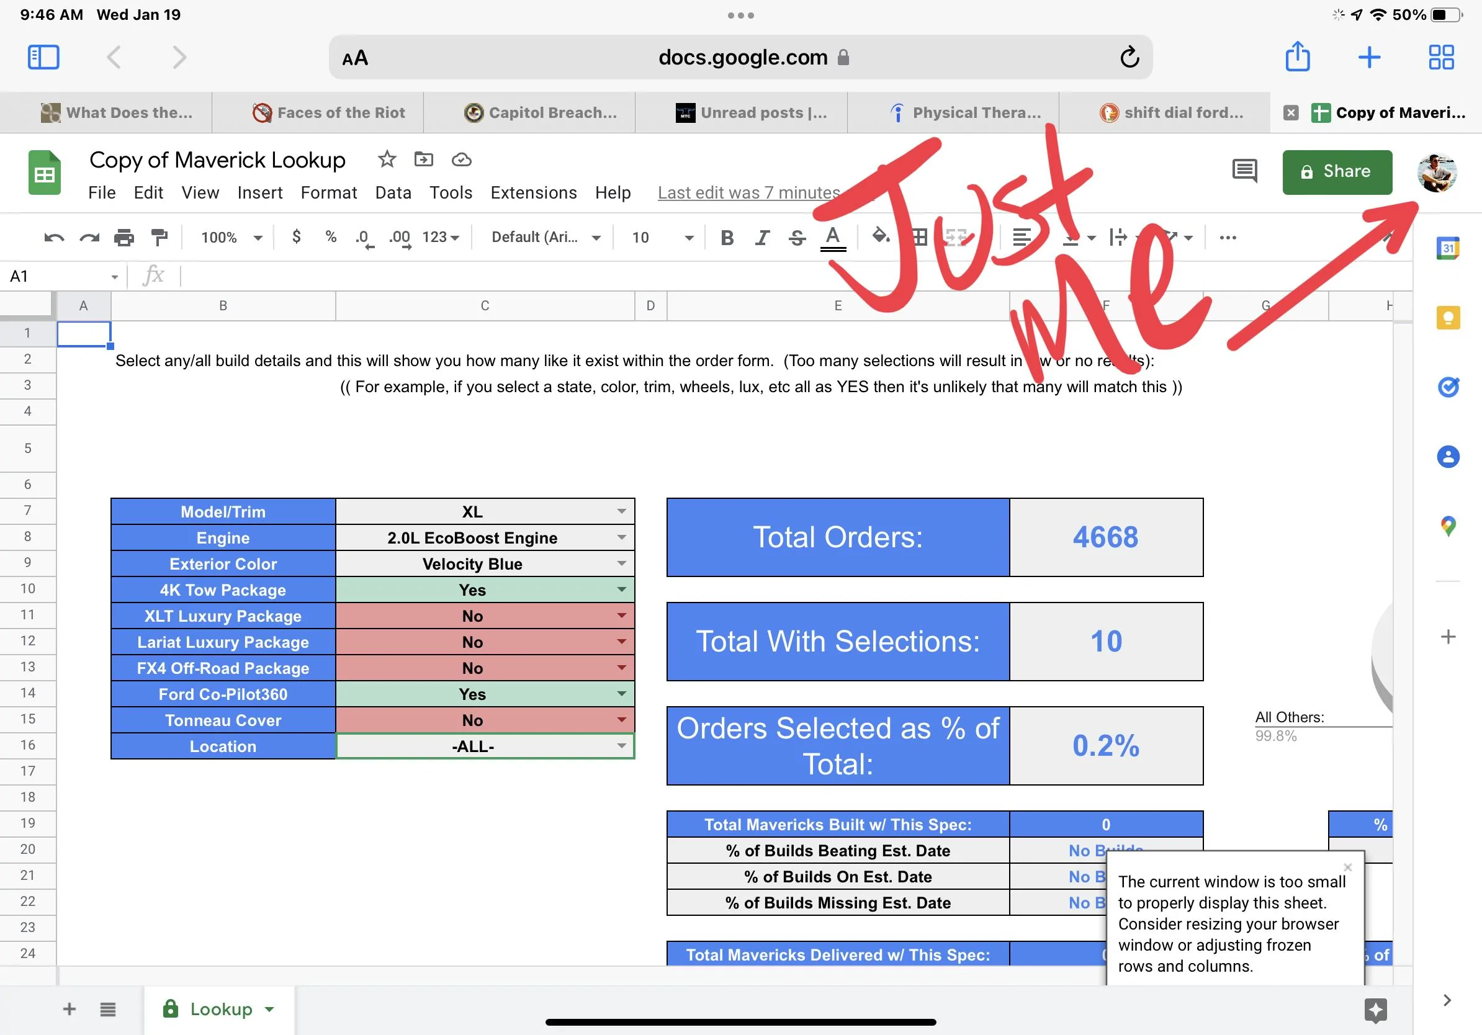Open the Google Contacts side panel
Screen dimensions: 1482x1035
coord(1448,457)
